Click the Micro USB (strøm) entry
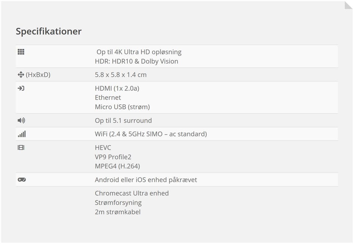 [122, 107]
